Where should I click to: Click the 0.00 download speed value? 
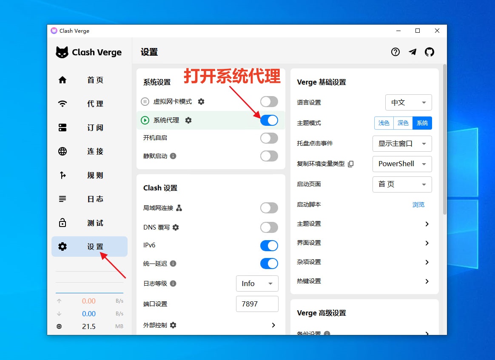pyautogui.click(x=89, y=314)
